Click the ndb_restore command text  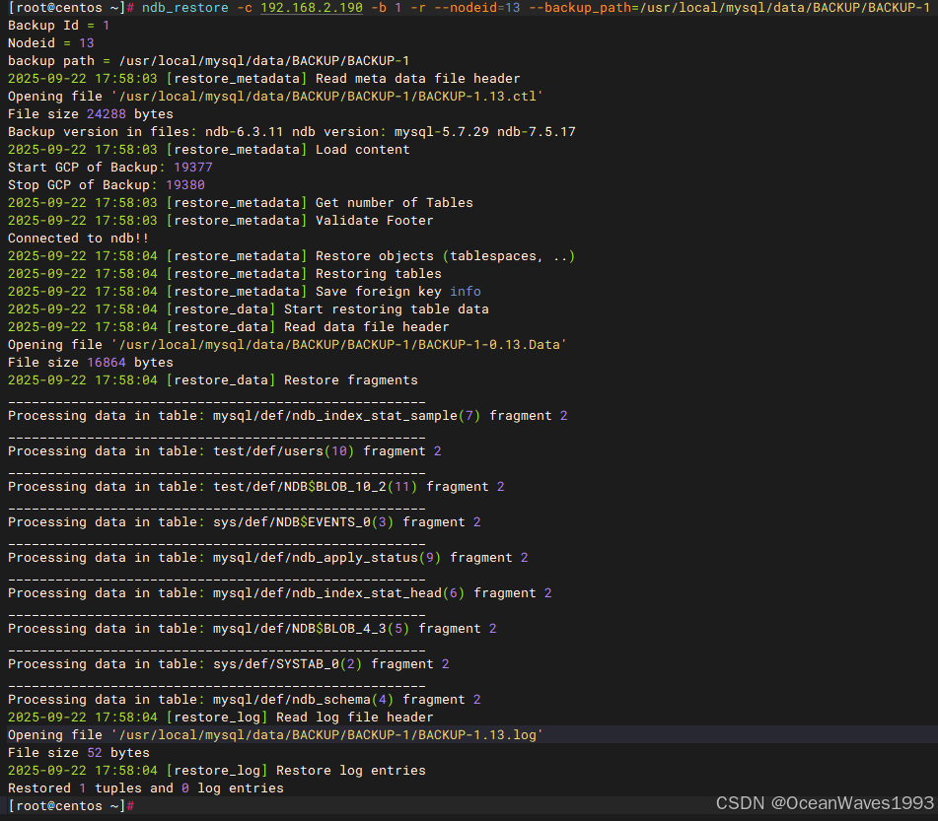pos(184,8)
